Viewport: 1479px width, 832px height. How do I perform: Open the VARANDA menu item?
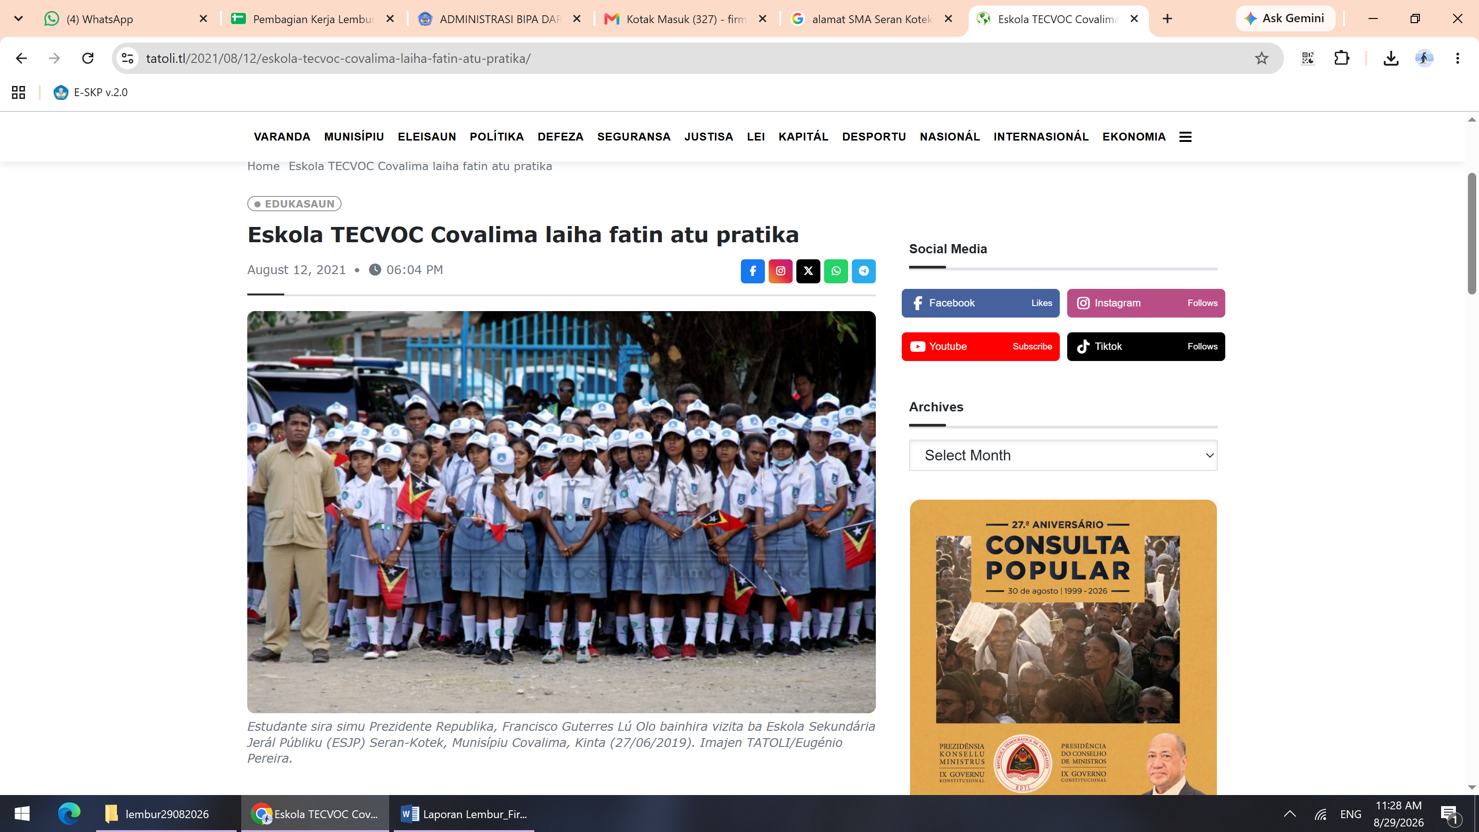(282, 137)
